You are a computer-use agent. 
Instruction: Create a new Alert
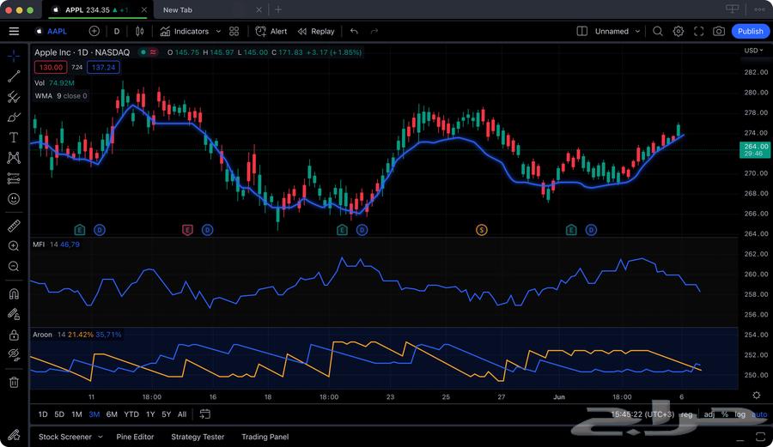(x=271, y=31)
